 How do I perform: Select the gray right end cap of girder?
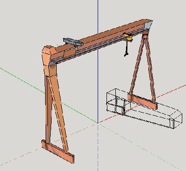click(x=149, y=25)
